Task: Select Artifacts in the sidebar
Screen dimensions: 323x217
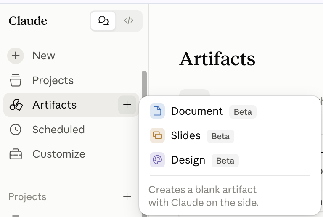Action: (71, 105)
